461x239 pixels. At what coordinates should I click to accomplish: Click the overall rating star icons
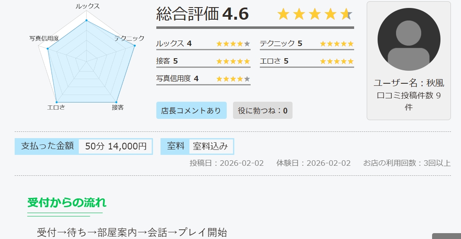315,14
